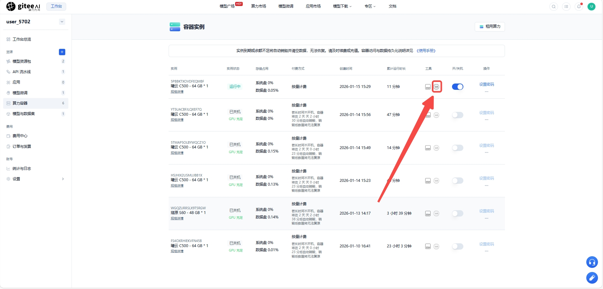The width and height of the screenshot is (603, 289).
Task: Click the green user avatar
Action: coord(591,7)
